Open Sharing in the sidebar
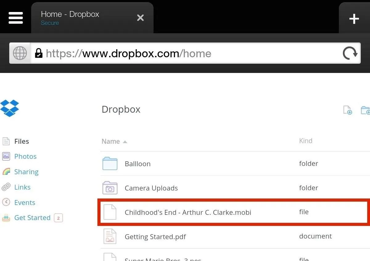The width and height of the screenshot is (370, 261). coord(26,172)
